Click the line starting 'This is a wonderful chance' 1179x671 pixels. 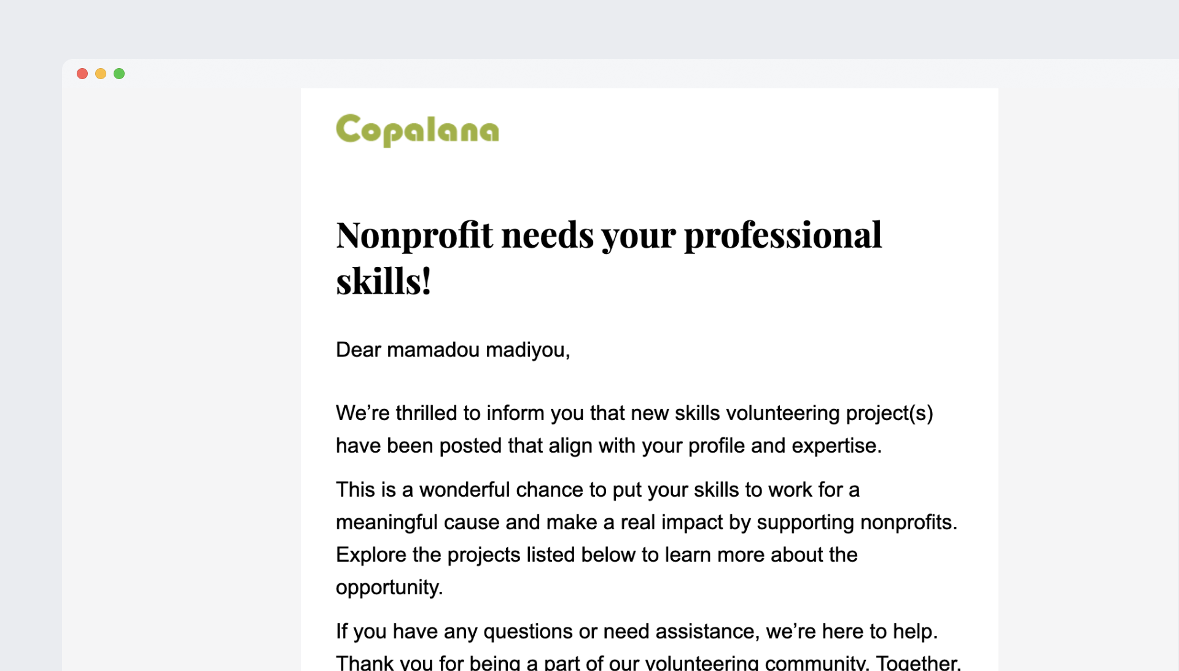tap(597, 489)
